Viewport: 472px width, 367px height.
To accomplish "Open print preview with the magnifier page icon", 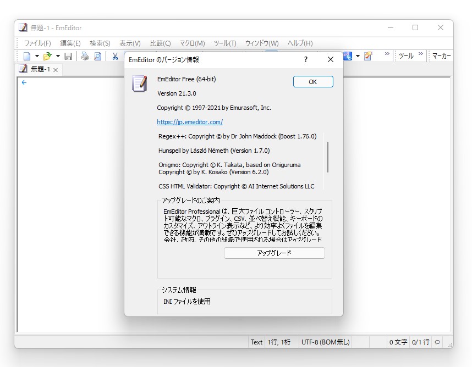I will (99, 55).
